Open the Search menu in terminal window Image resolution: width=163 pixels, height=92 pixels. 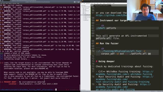coord(10,3)
